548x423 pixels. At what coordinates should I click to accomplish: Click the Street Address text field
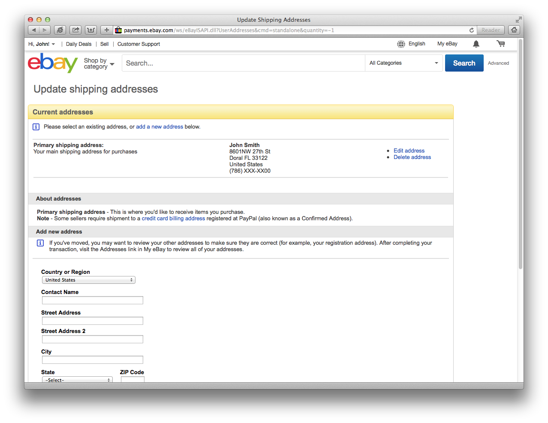[x=93, y=321]
